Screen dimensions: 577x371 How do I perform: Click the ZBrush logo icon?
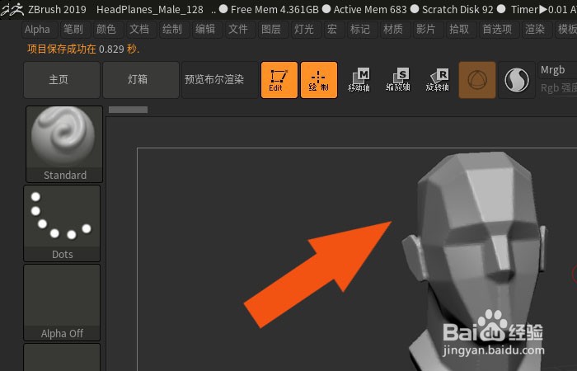pos(12,10)
